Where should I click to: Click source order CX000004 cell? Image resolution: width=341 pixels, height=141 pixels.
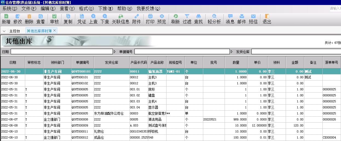(x=332, y=137)
